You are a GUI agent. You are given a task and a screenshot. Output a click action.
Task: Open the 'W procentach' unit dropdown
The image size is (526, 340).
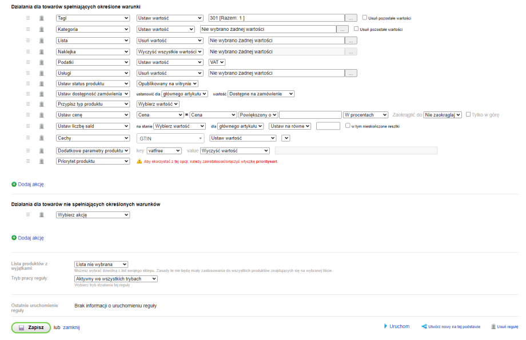click(366, 115)
